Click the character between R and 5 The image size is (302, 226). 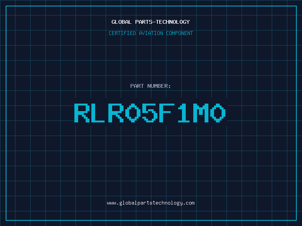(133, 113)
